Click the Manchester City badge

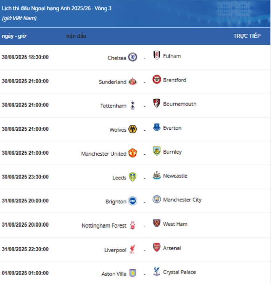pyautogui.click(x=157, y=199)
